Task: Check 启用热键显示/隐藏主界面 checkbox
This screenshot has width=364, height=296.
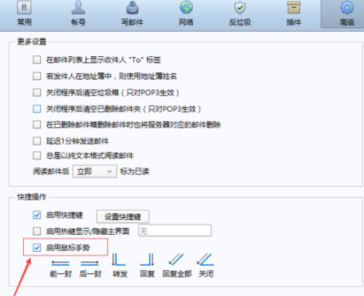Action: coord(36,231)
